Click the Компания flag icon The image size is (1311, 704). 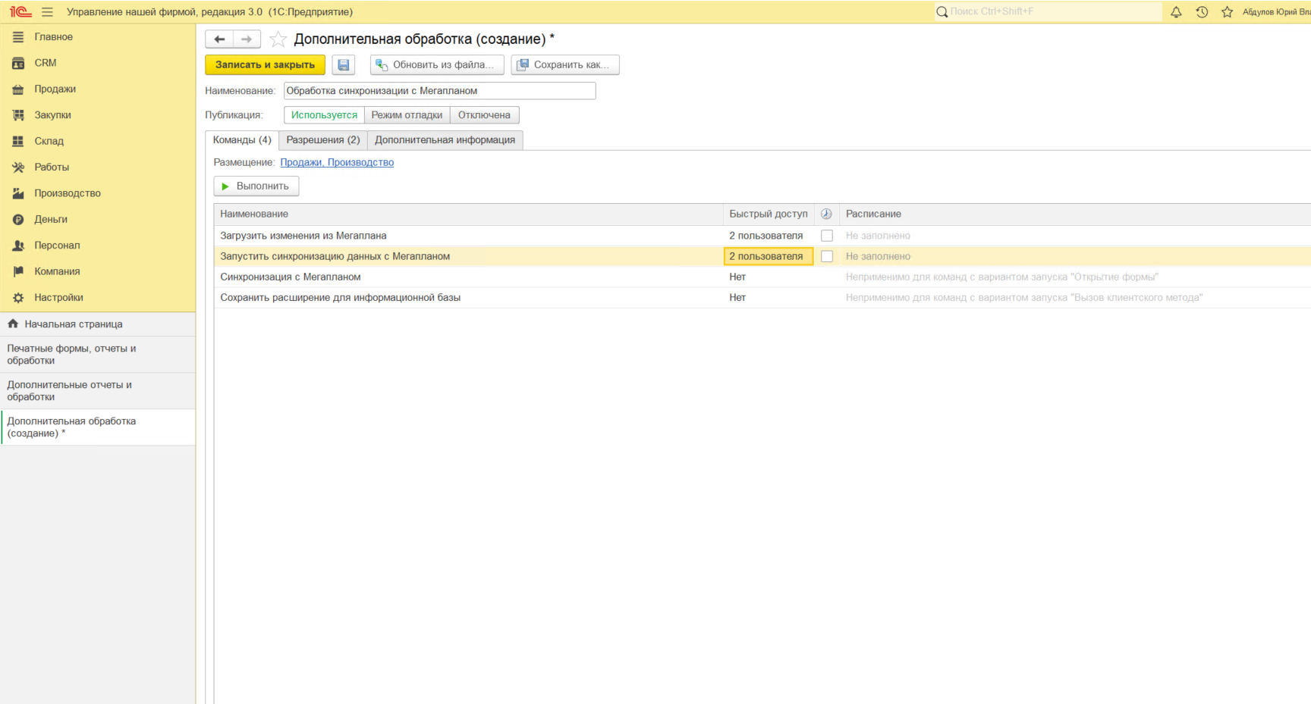coord(18,271)
